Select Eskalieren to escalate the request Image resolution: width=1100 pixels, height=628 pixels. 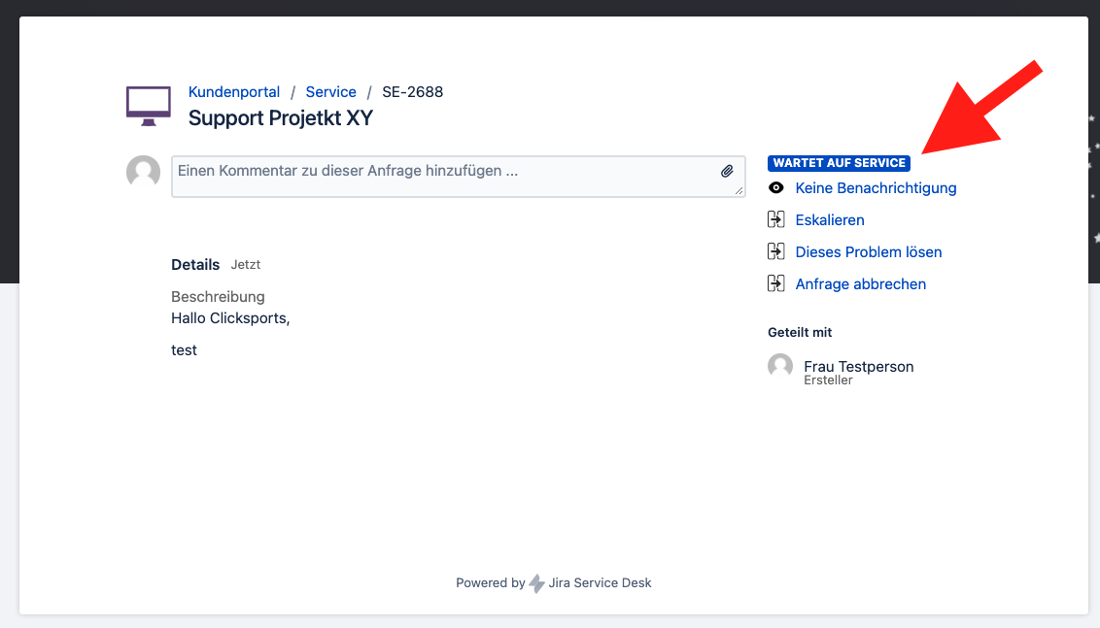pos(830,220)
